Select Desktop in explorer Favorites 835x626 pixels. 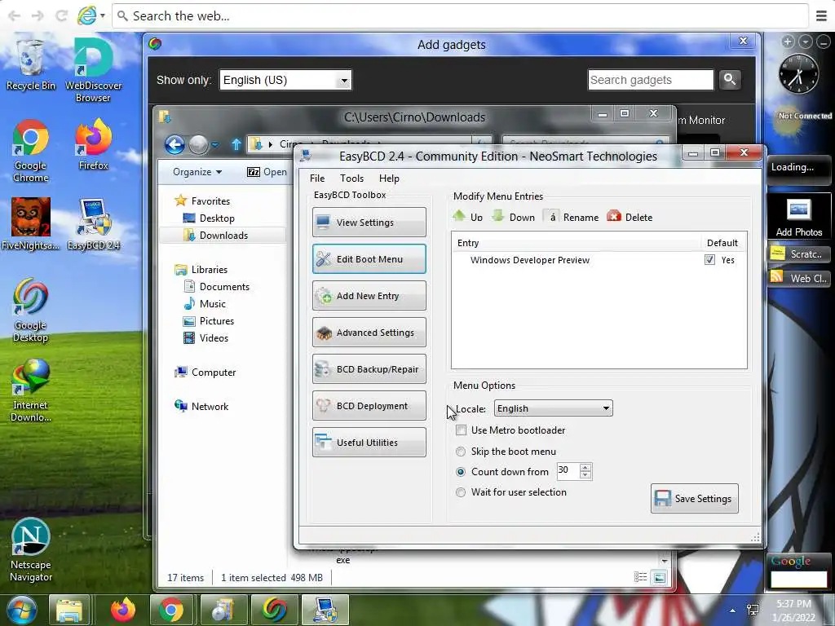tap(217, 218)
